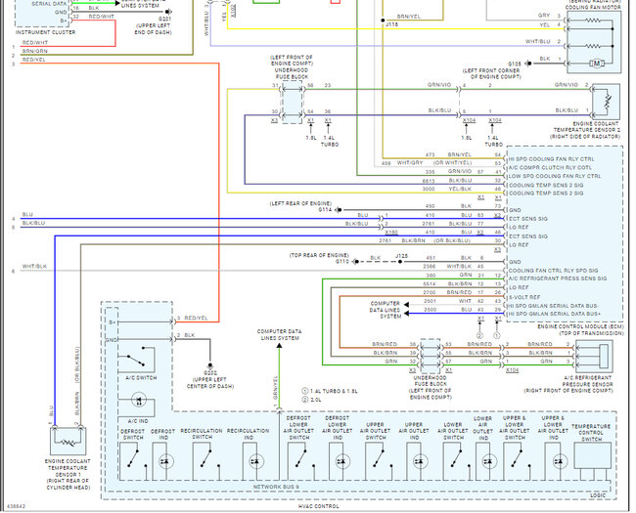Click the Upper Air Outlet IND LED
This screenshot has height=513, width=636.
point(420,461)
